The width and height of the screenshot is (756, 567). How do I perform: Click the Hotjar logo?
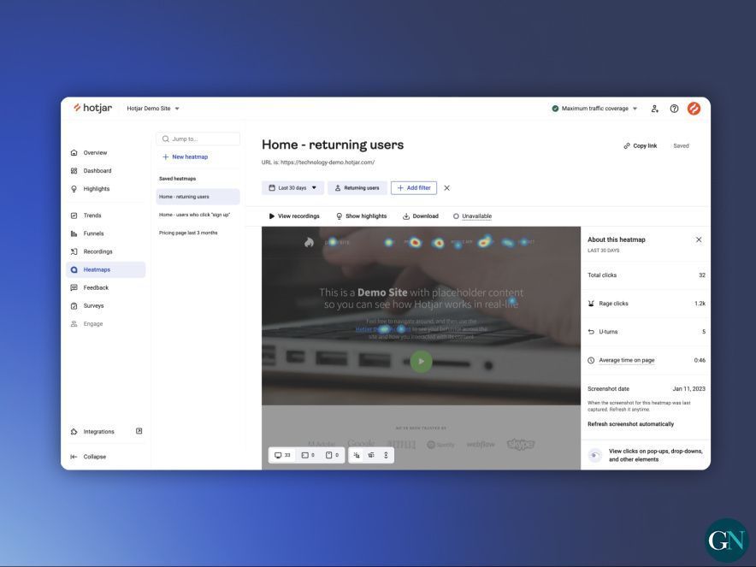[x=92, y=108]
